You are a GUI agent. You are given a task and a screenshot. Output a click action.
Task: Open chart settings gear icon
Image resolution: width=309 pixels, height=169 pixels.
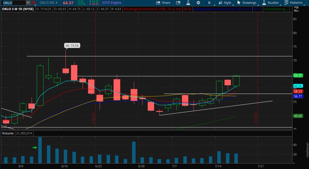pyautogui.click(x=198, y=3)
